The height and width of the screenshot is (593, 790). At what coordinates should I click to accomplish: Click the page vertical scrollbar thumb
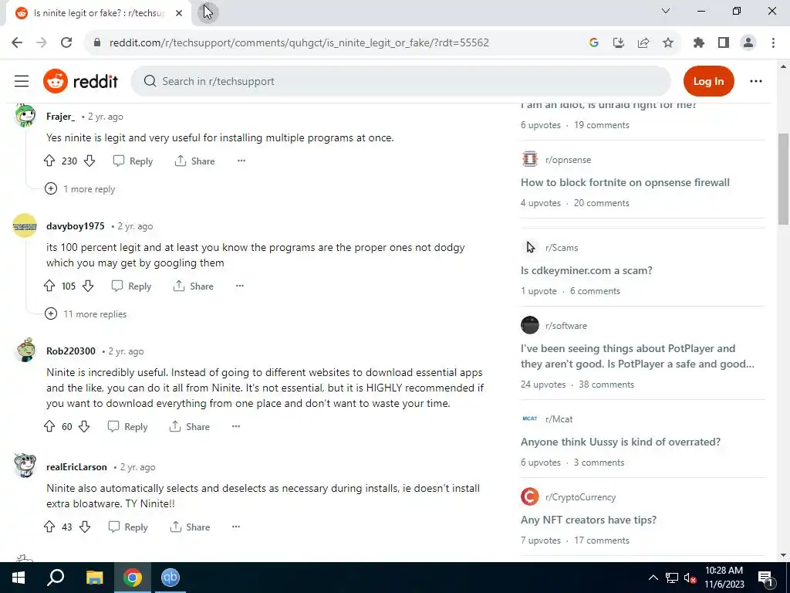click(784, 179)
